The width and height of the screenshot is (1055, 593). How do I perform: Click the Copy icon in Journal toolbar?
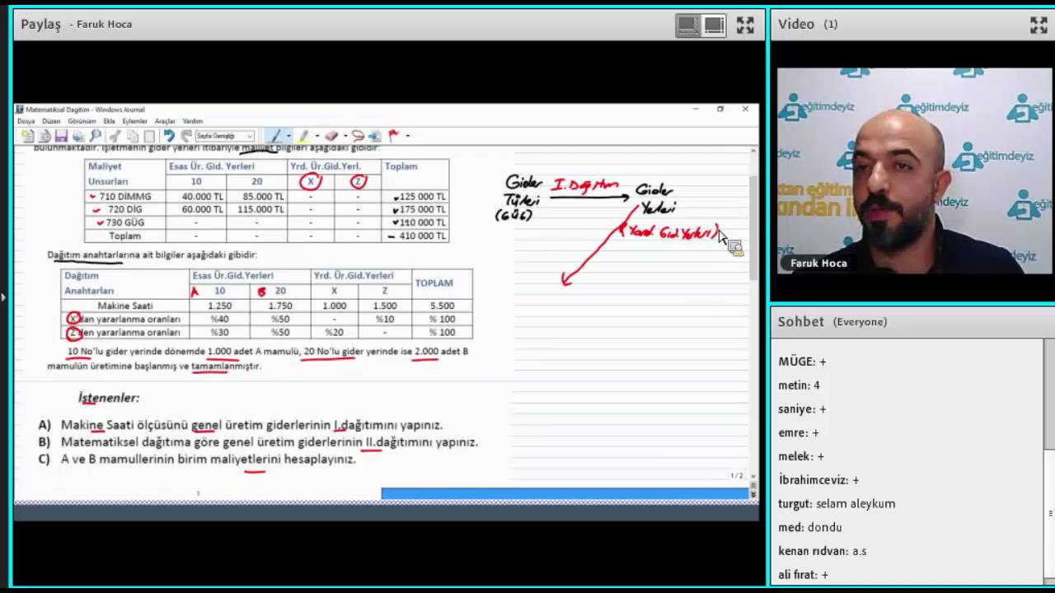click(132, 136)
